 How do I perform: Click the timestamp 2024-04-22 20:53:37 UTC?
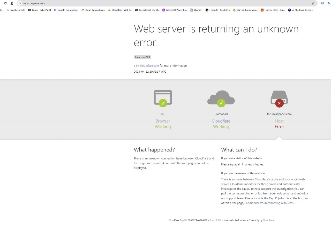click(x=150, y=72)
